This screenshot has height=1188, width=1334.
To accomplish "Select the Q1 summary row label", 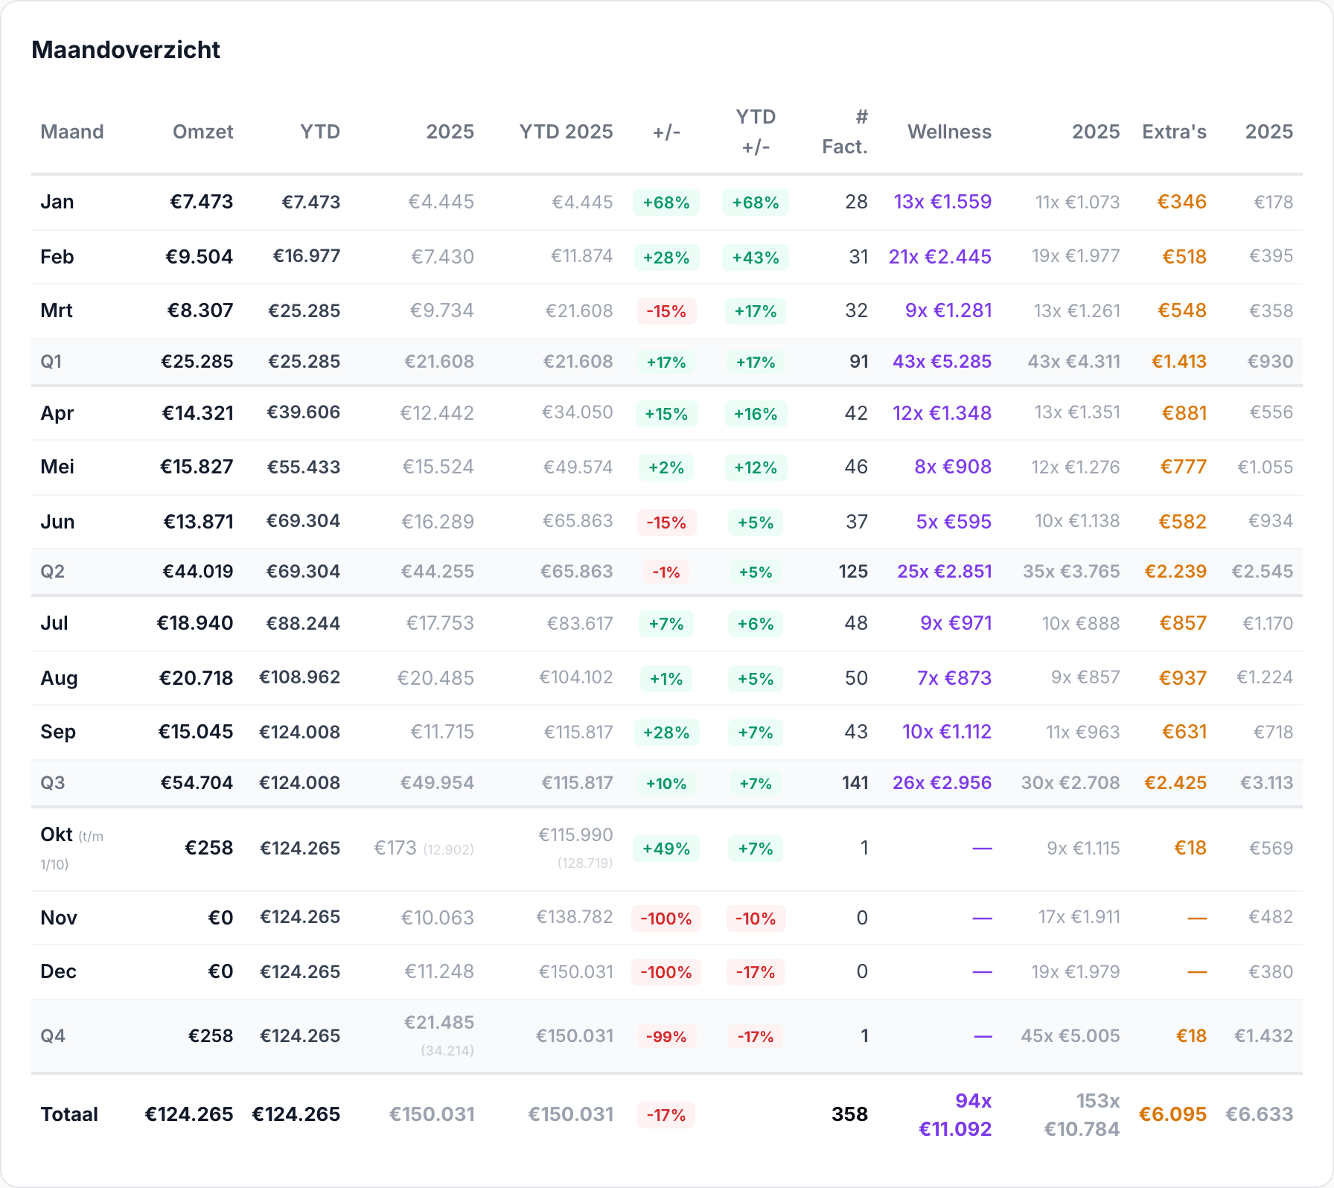I will (51, 362).
